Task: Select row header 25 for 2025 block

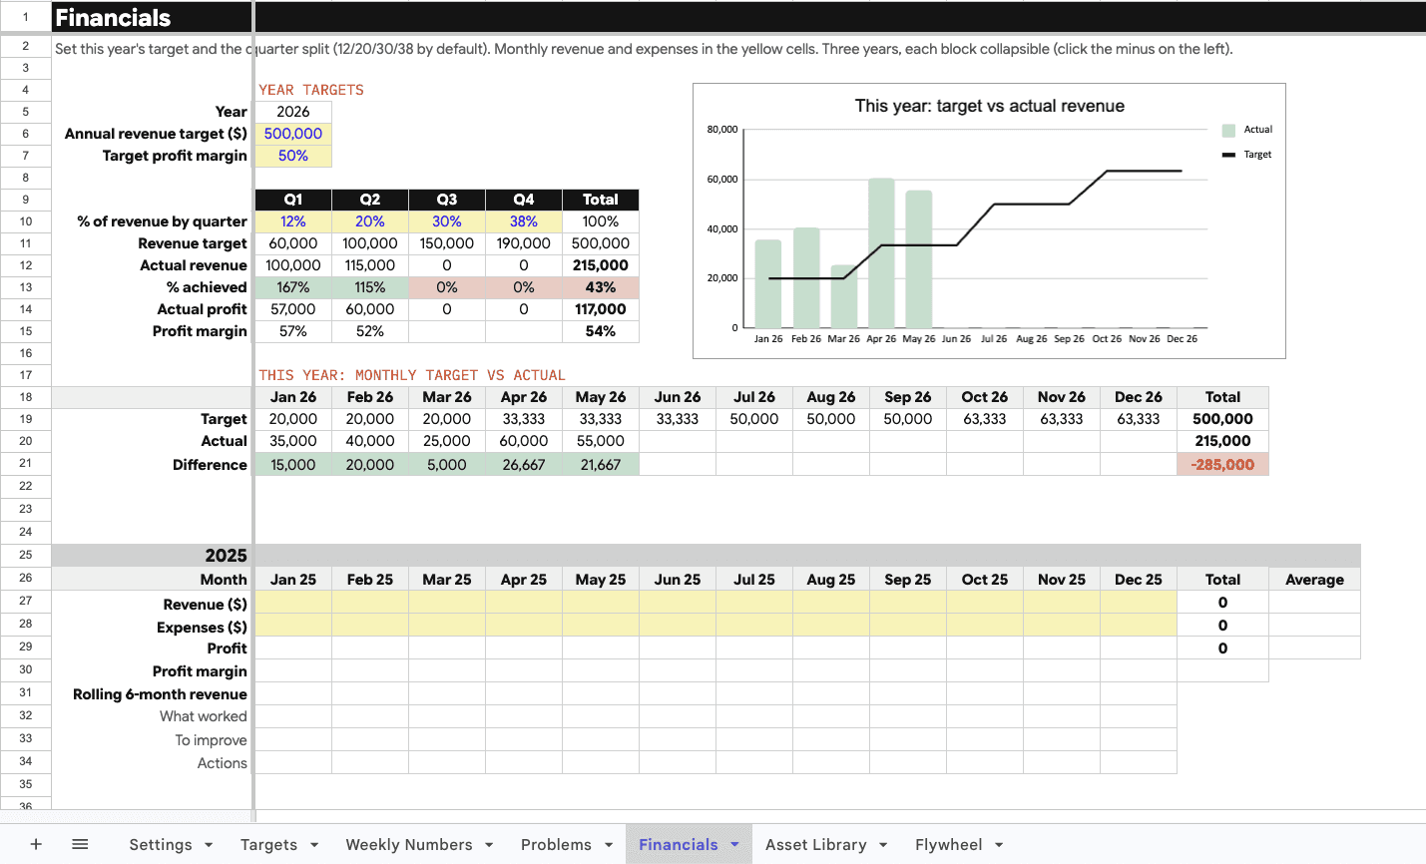Action: [26, 555]
